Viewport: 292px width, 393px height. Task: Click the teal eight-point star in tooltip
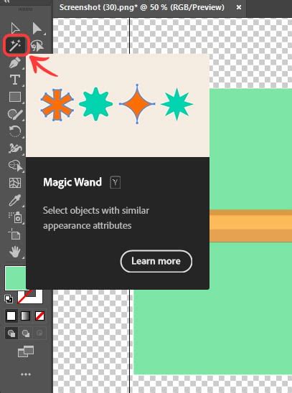pos(177,104)
